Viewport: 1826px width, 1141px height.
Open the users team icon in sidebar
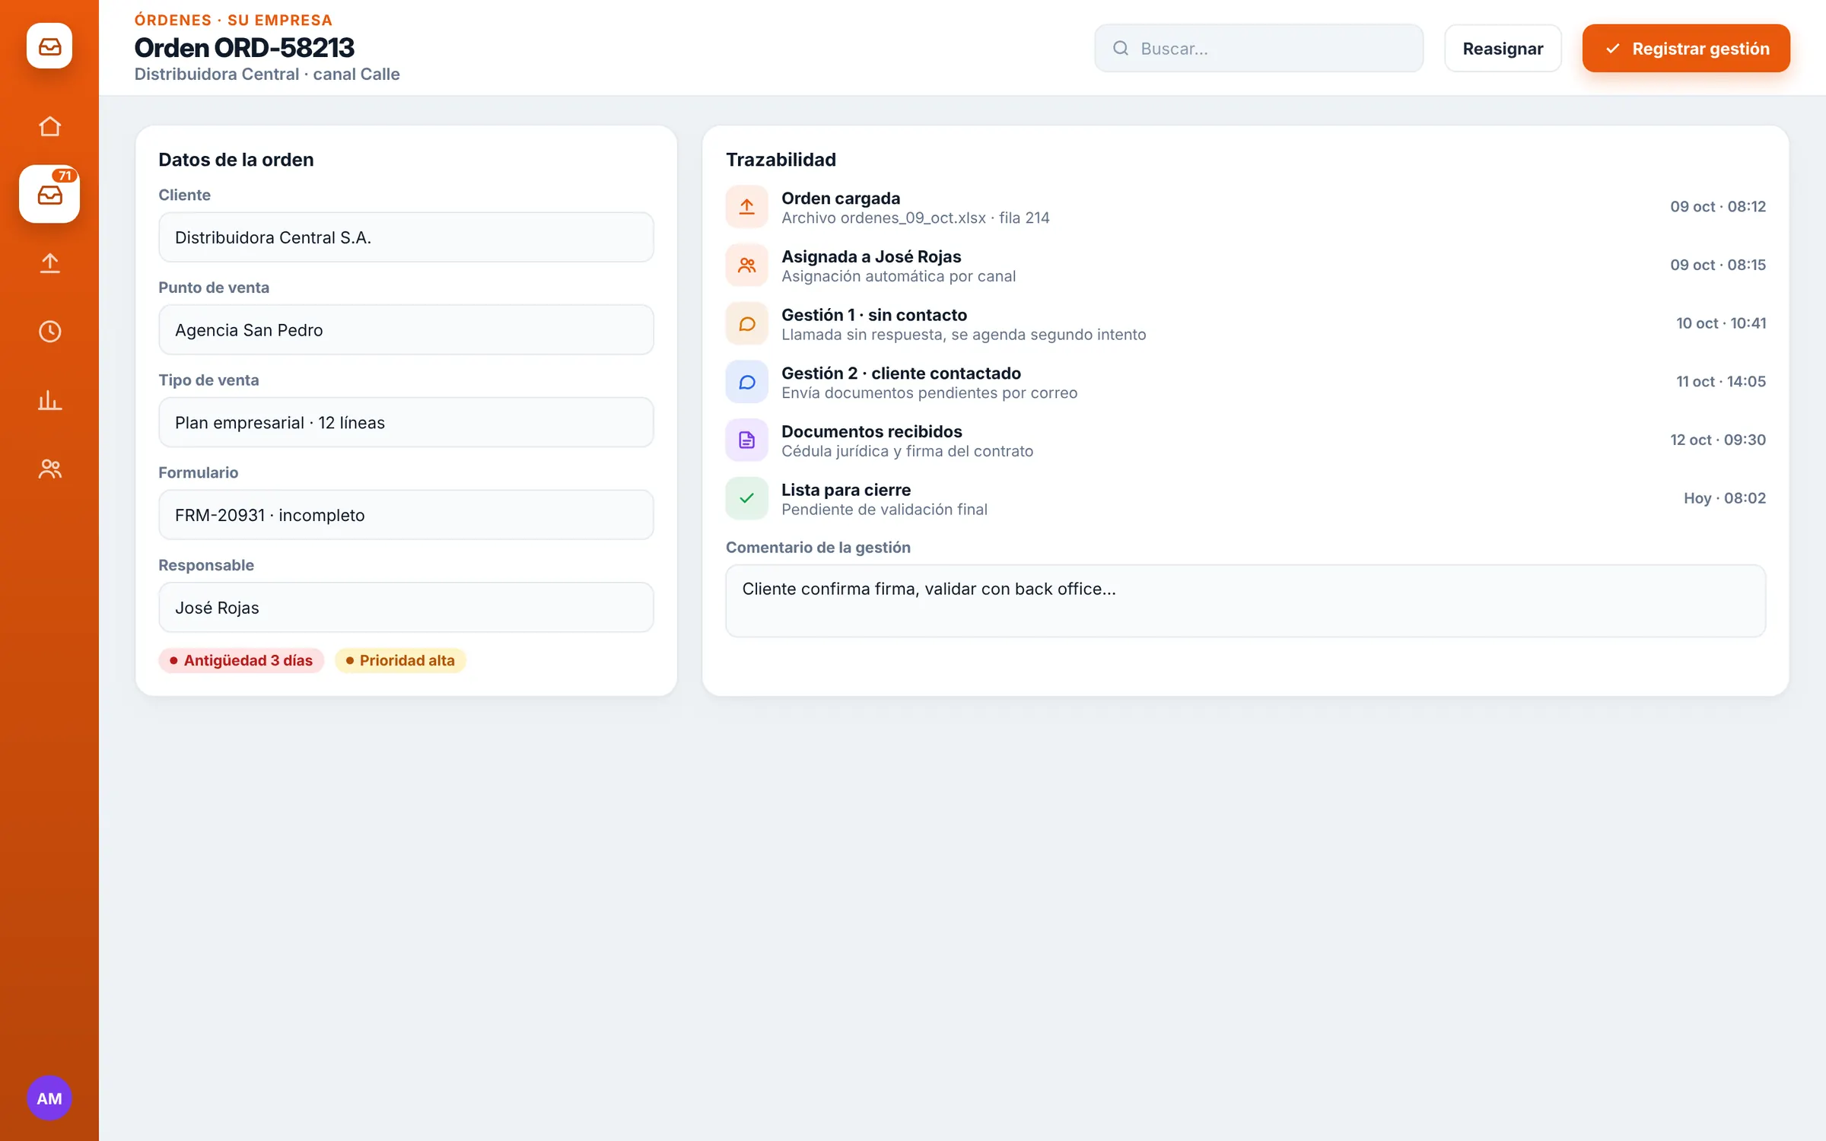(49, 469)
